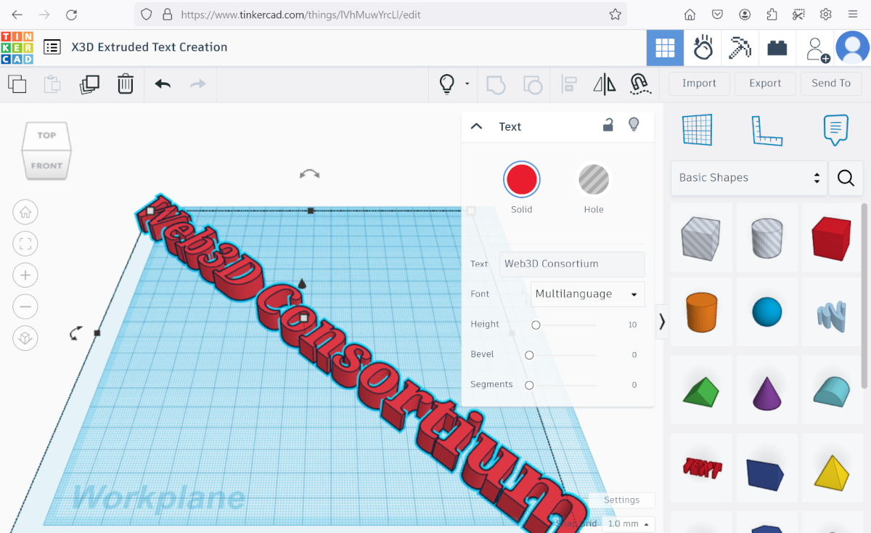Open the Font Multilanguage dropdown
This screenshot has height=533, width=871.
[x=587, y=294]
